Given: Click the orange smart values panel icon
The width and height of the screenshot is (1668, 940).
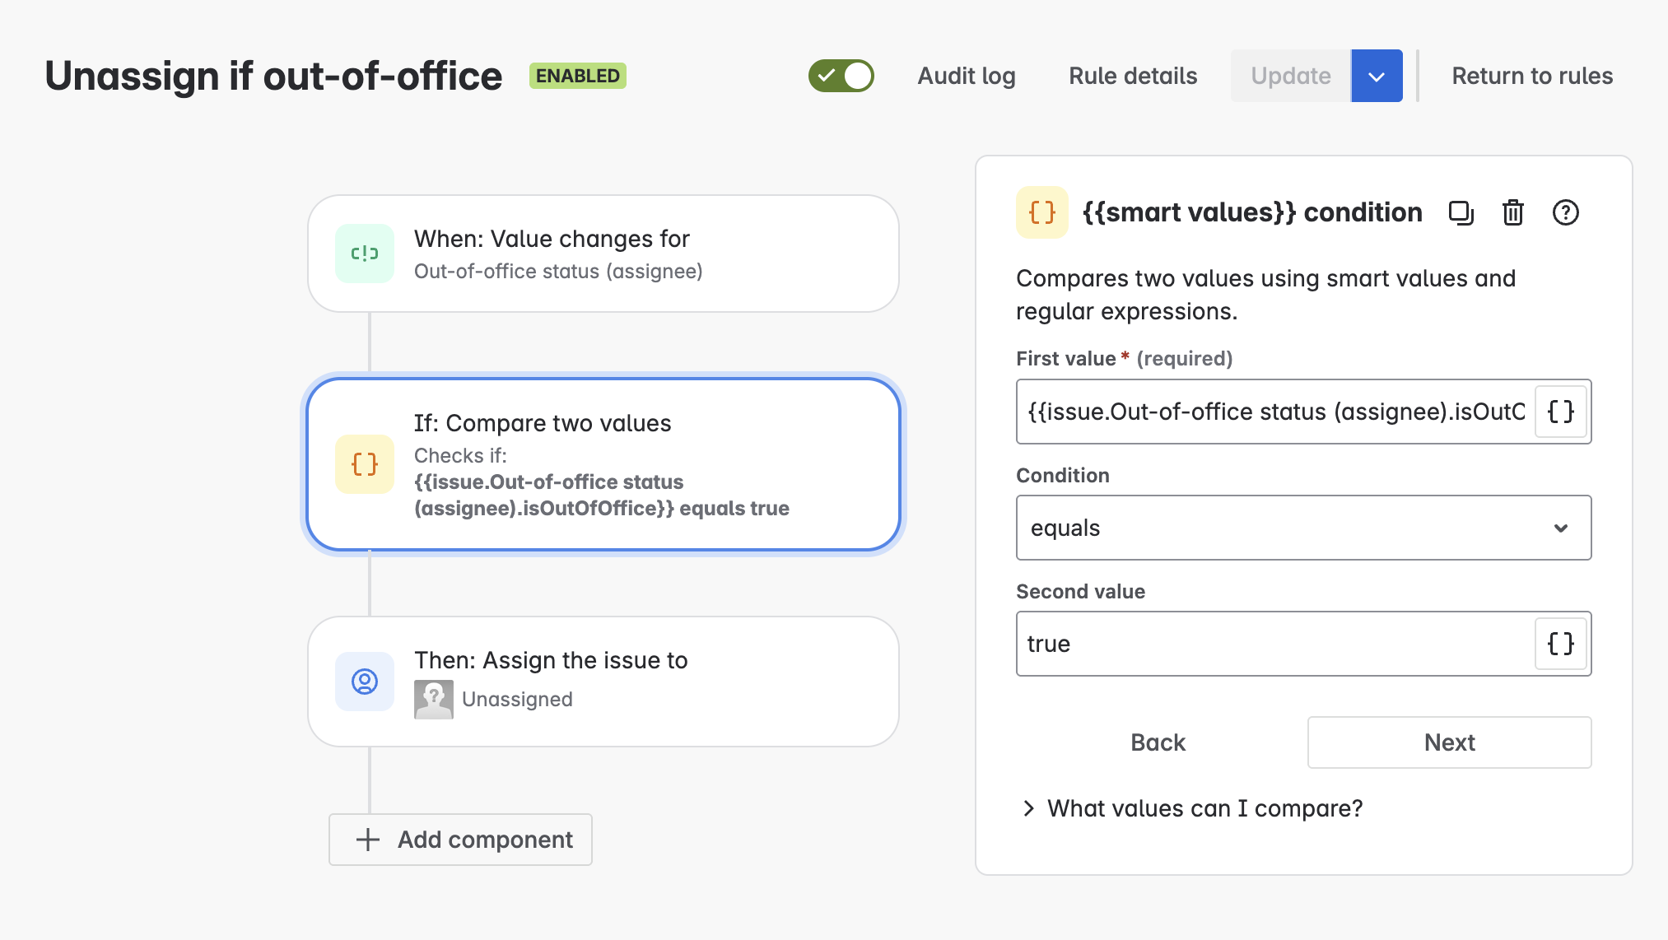Looking at the screenshot, I should [x=1041, y=212].
